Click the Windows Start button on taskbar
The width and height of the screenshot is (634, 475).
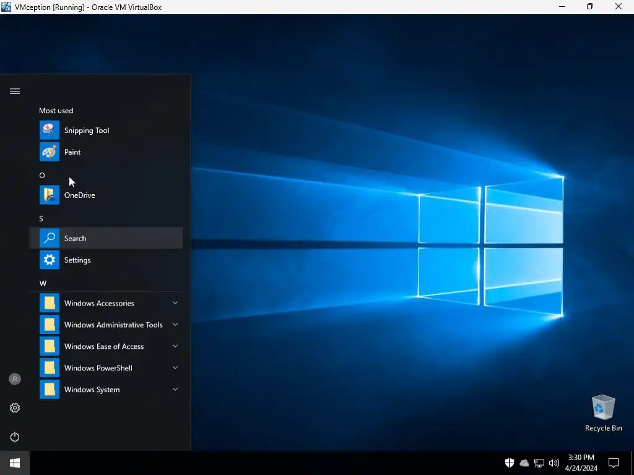15,463
